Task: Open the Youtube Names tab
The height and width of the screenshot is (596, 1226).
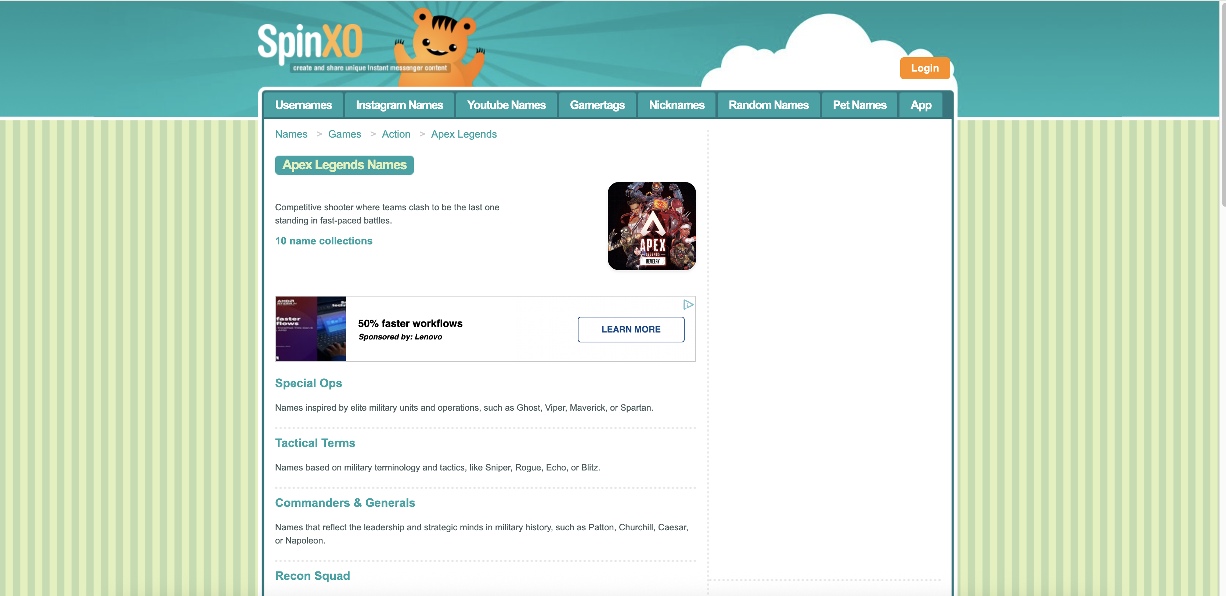Action: [506, 105]
